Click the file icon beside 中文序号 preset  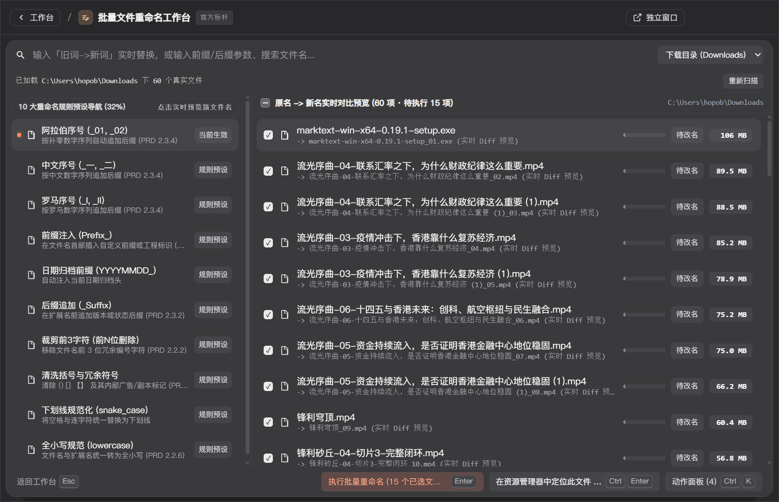[31, 170]
